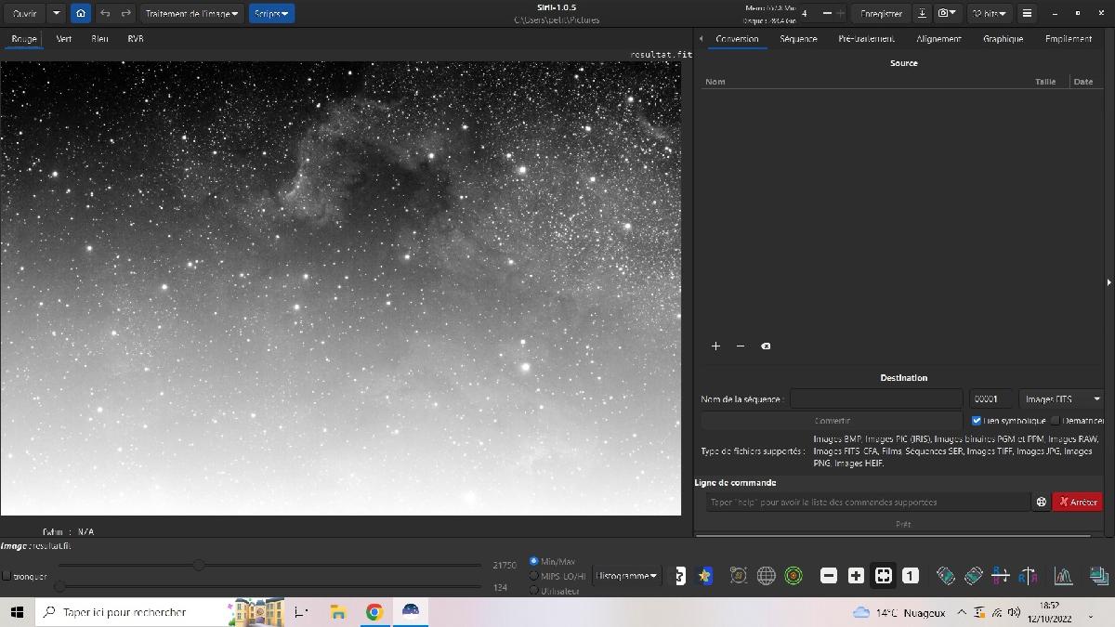This screenshot has width=1115, height=627.
Task: Add source files with plus icon
Action: (x=715, y=346)
